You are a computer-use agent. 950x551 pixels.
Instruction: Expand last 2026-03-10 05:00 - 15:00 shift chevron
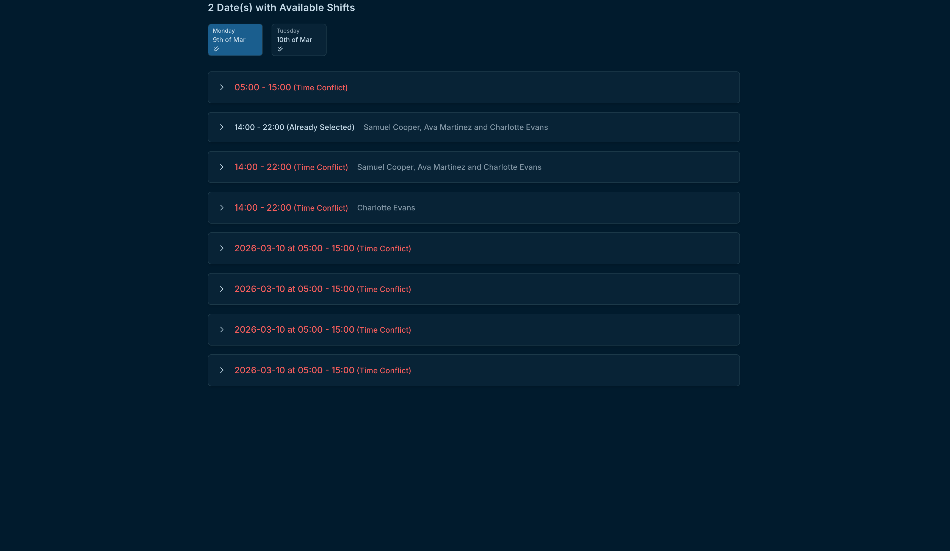[222, 371]
